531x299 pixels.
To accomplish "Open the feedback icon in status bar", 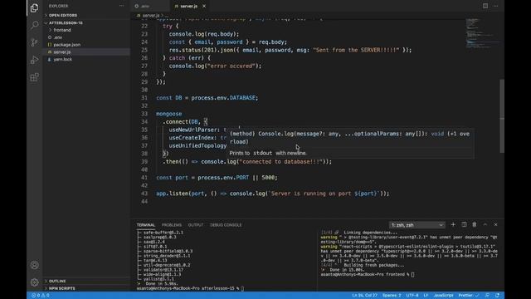I will click(x=487, y=296).
